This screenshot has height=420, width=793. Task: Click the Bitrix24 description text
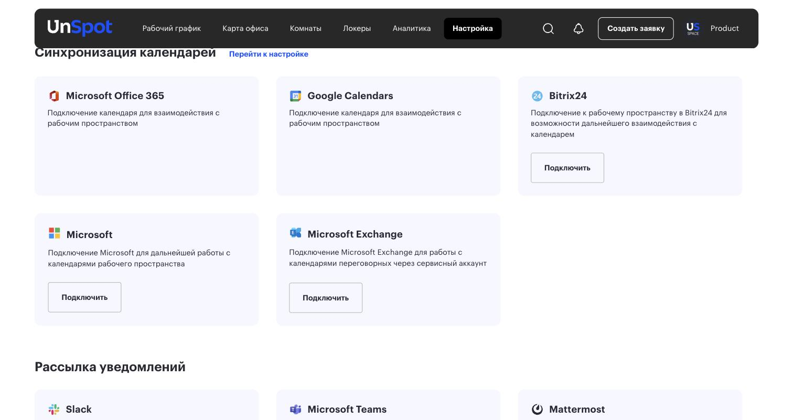629,124
